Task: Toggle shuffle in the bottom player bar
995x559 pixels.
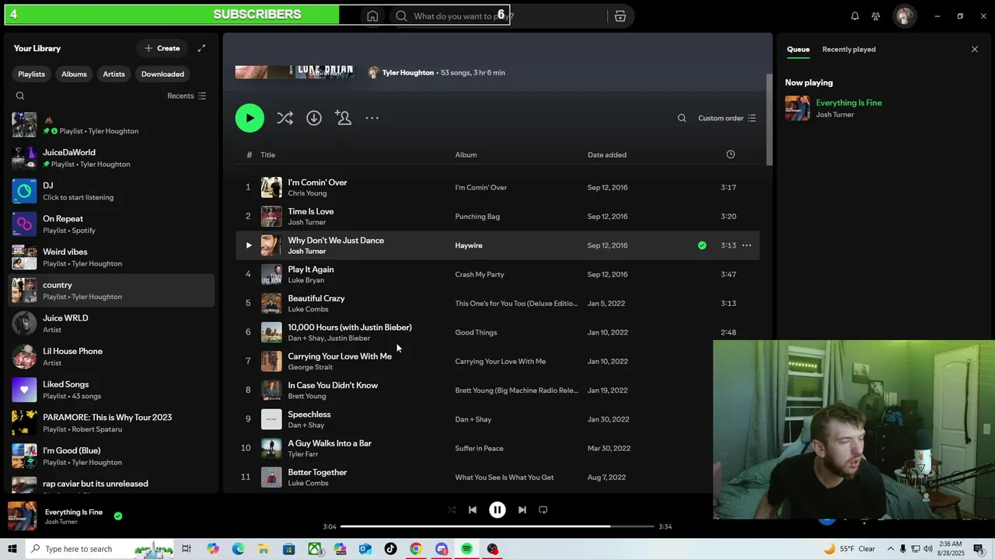Action: pos(452,510)
